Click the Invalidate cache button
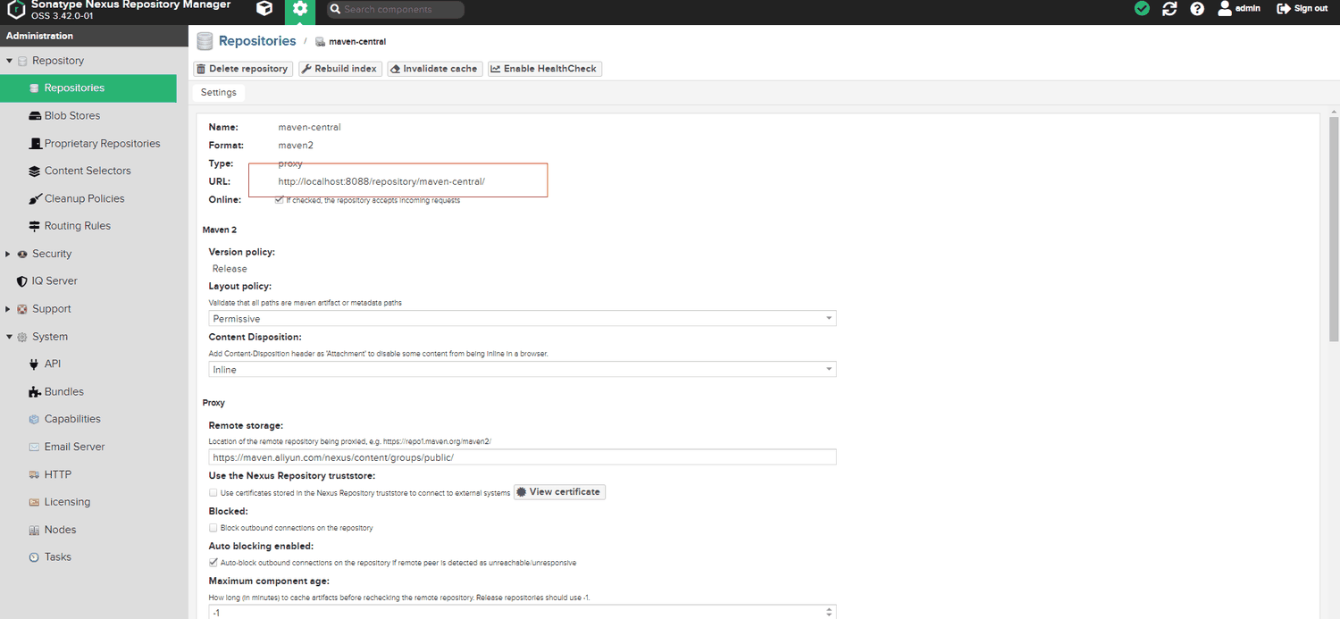The image size is (1340, 619). [435, 69]
